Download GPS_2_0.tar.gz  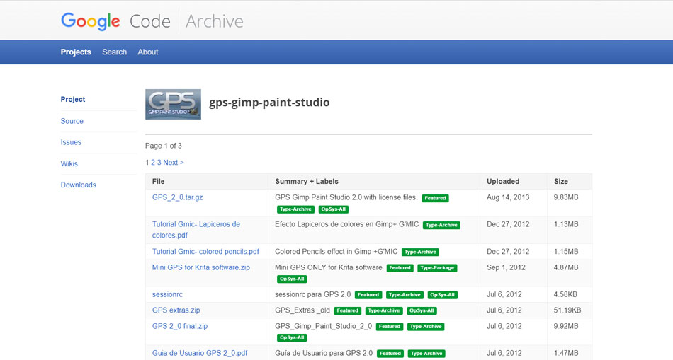click(x=177, y=197)
